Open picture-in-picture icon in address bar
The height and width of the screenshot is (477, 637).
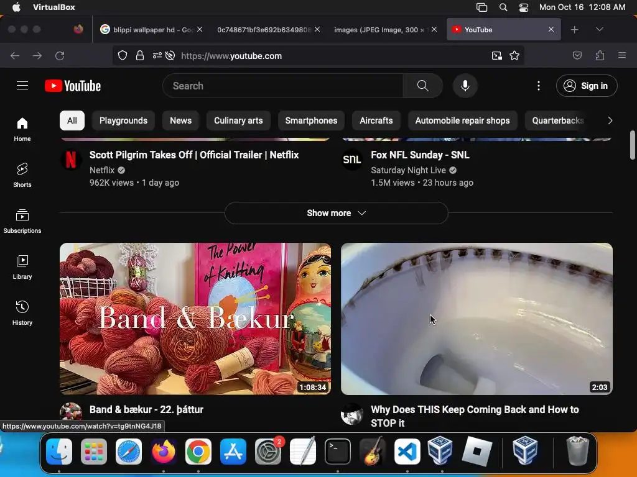496,55
